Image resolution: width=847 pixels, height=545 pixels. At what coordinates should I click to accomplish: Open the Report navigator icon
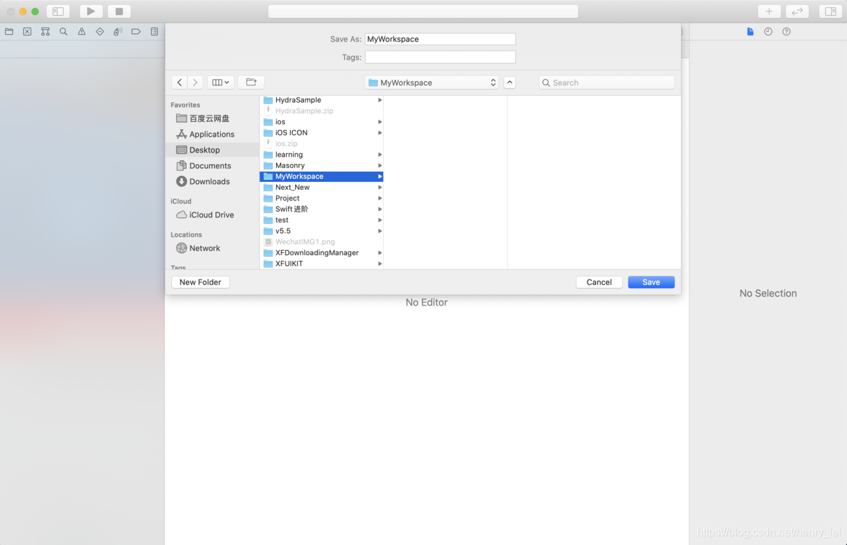click(154, 31)
